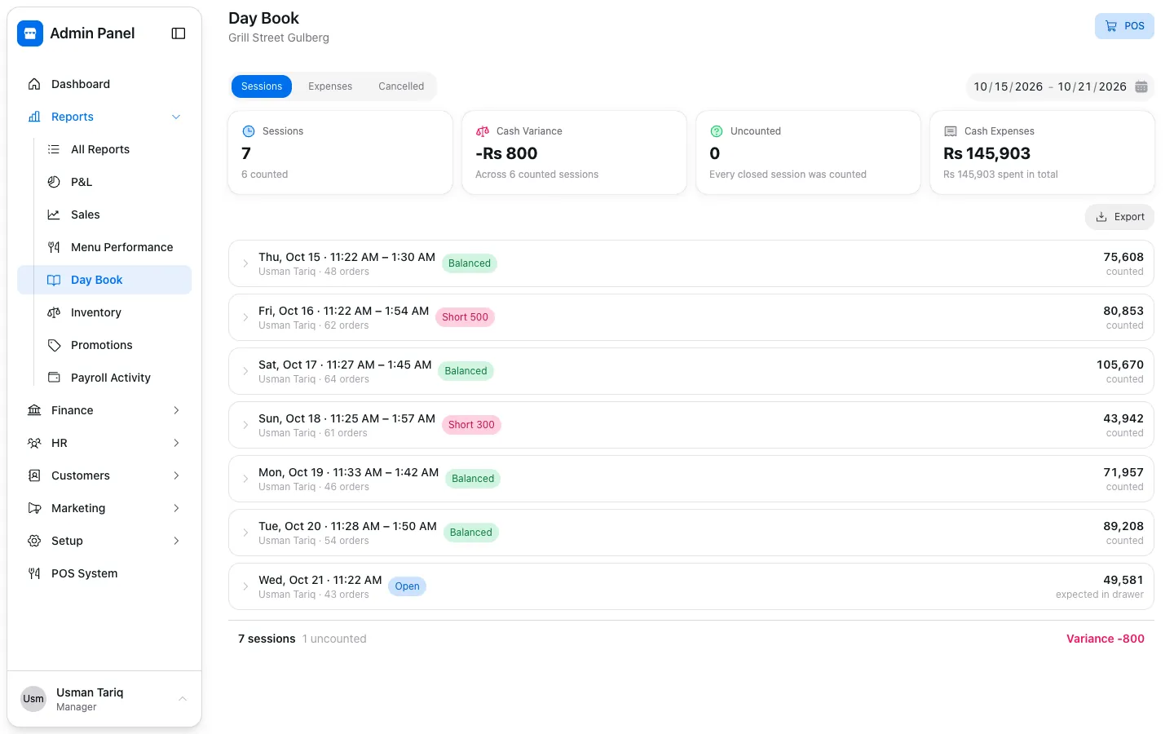Expand the Customers submenu chevron

coord(176,475)
